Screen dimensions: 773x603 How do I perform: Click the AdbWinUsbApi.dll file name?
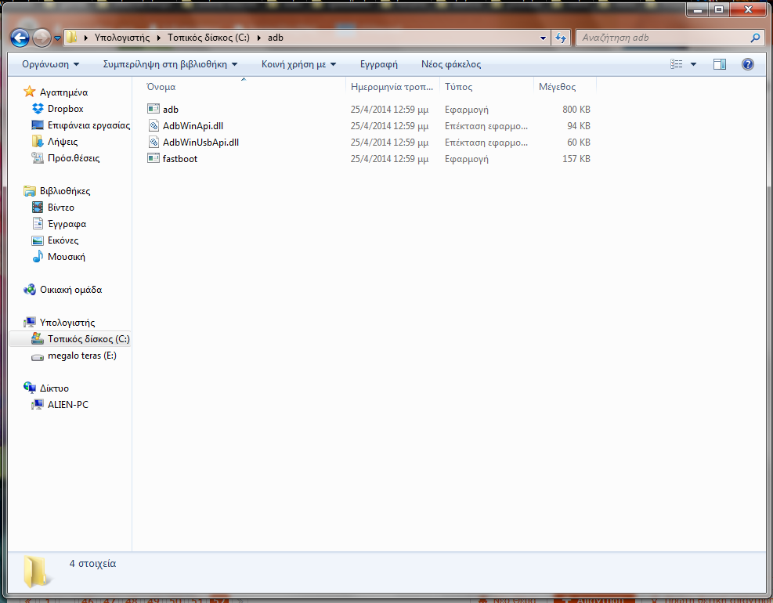click(200, 142)
